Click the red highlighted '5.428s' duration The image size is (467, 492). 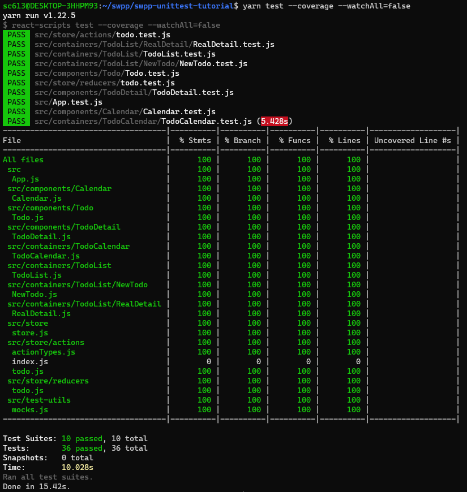tap(274, 121)
